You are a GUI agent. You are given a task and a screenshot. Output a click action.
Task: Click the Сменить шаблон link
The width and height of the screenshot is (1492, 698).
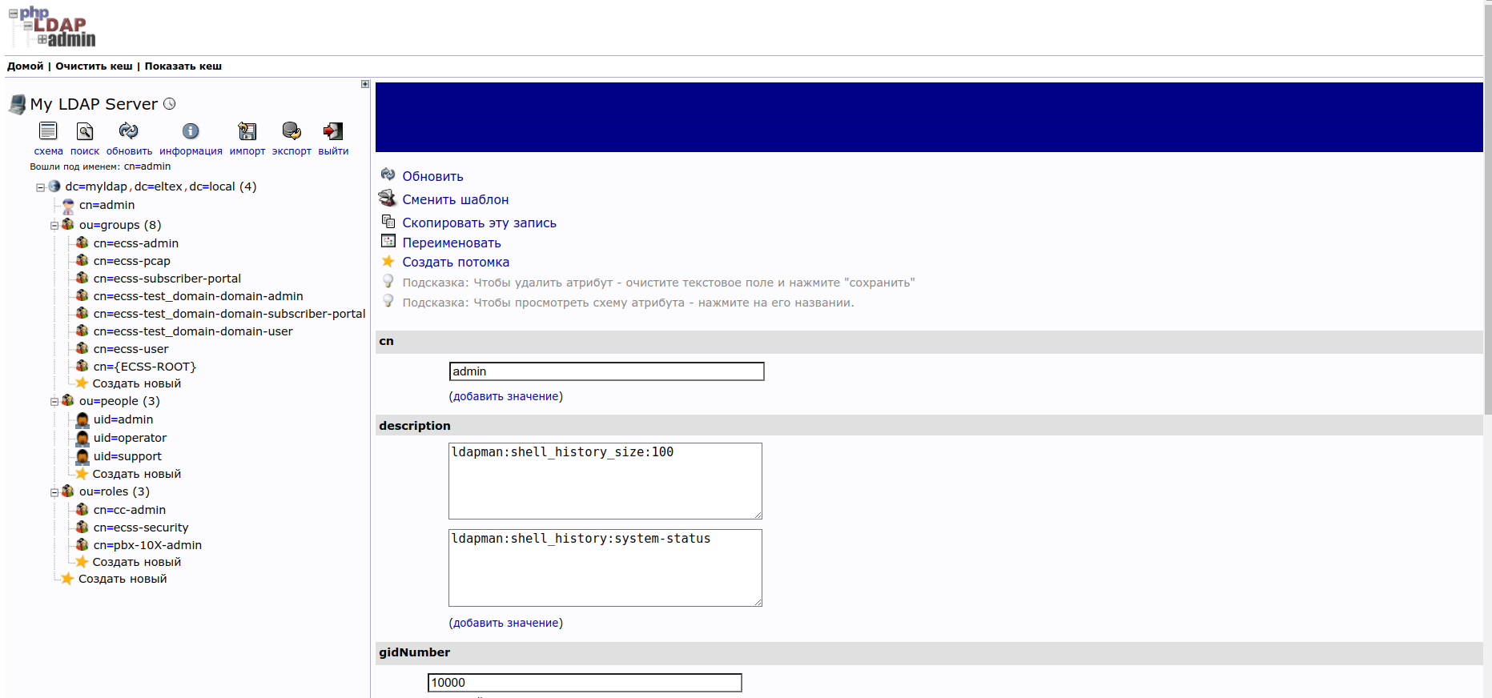pyautogui.click(x=456, y=199)
